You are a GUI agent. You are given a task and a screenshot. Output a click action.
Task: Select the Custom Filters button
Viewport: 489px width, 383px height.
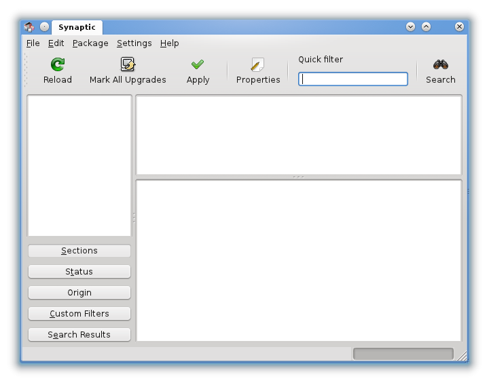(x=79, y=314)
